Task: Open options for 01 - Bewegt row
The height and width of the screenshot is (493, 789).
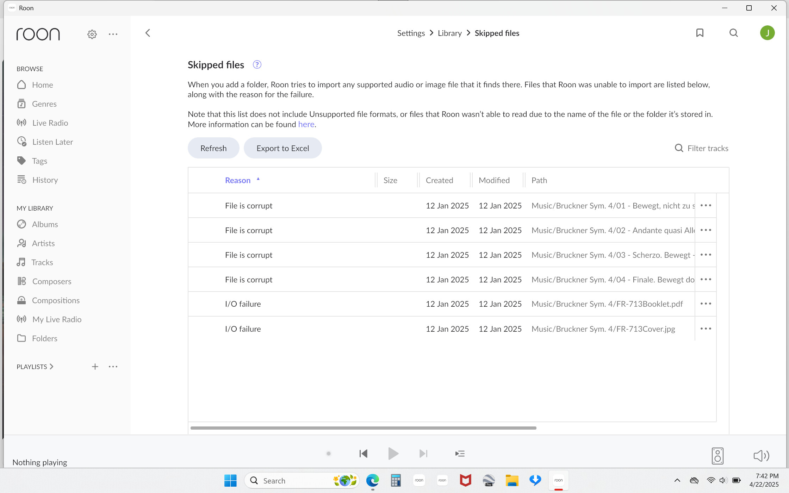Action: [x=706, y=205]
